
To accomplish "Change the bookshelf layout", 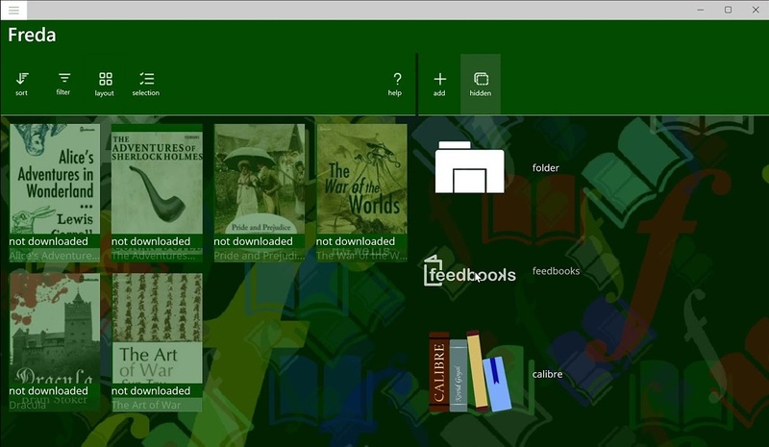I will [105, 84].
